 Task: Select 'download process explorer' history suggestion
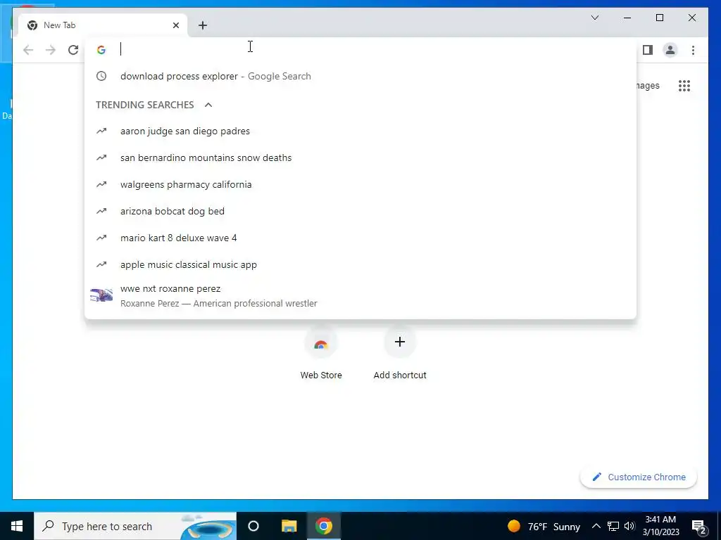[360, 76]
